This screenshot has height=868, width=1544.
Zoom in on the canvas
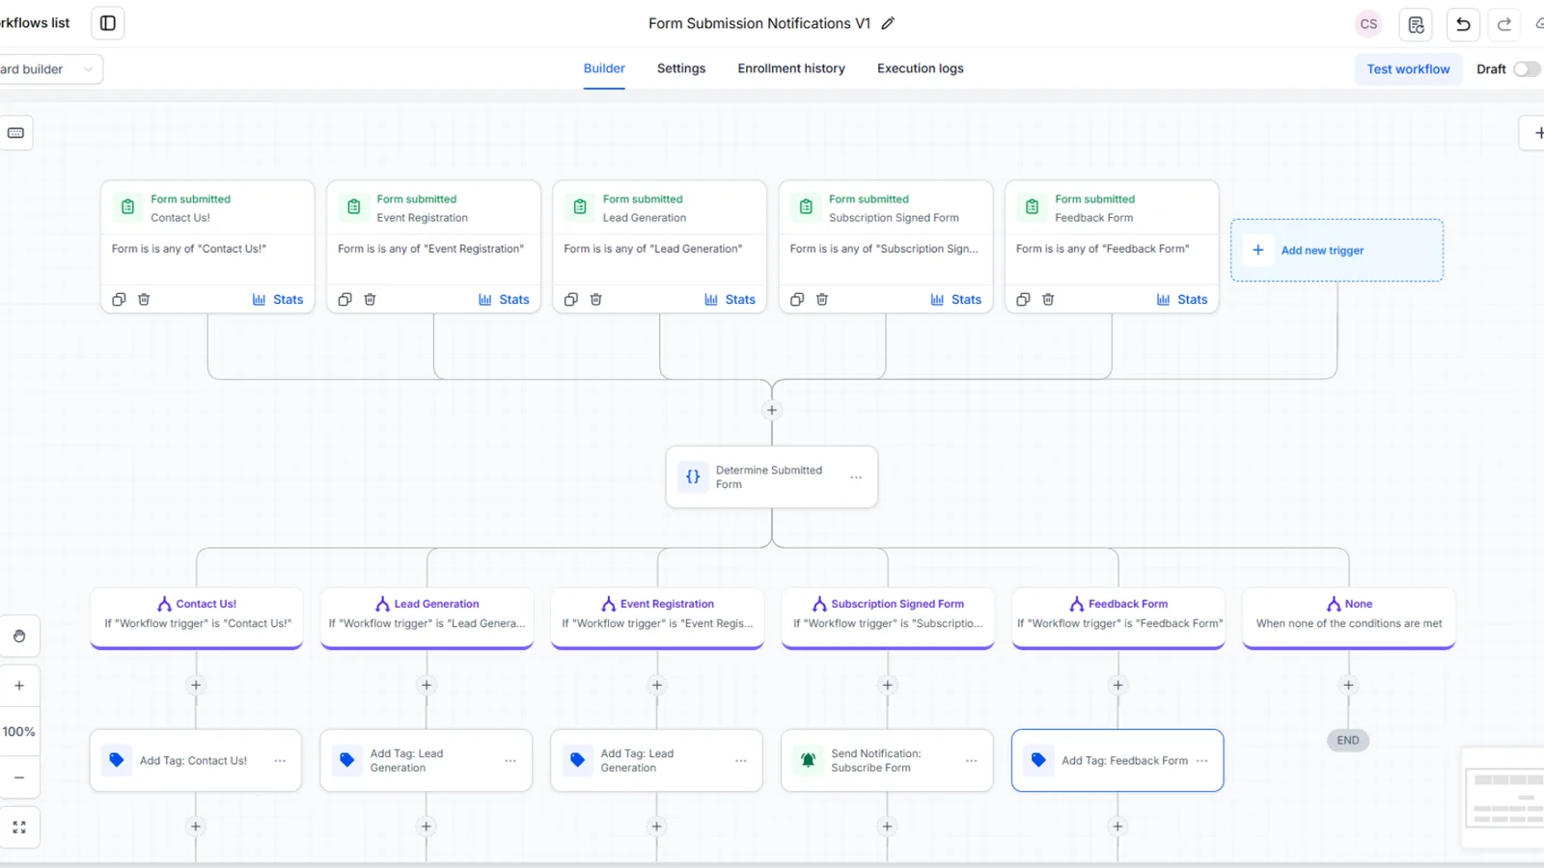19,686
